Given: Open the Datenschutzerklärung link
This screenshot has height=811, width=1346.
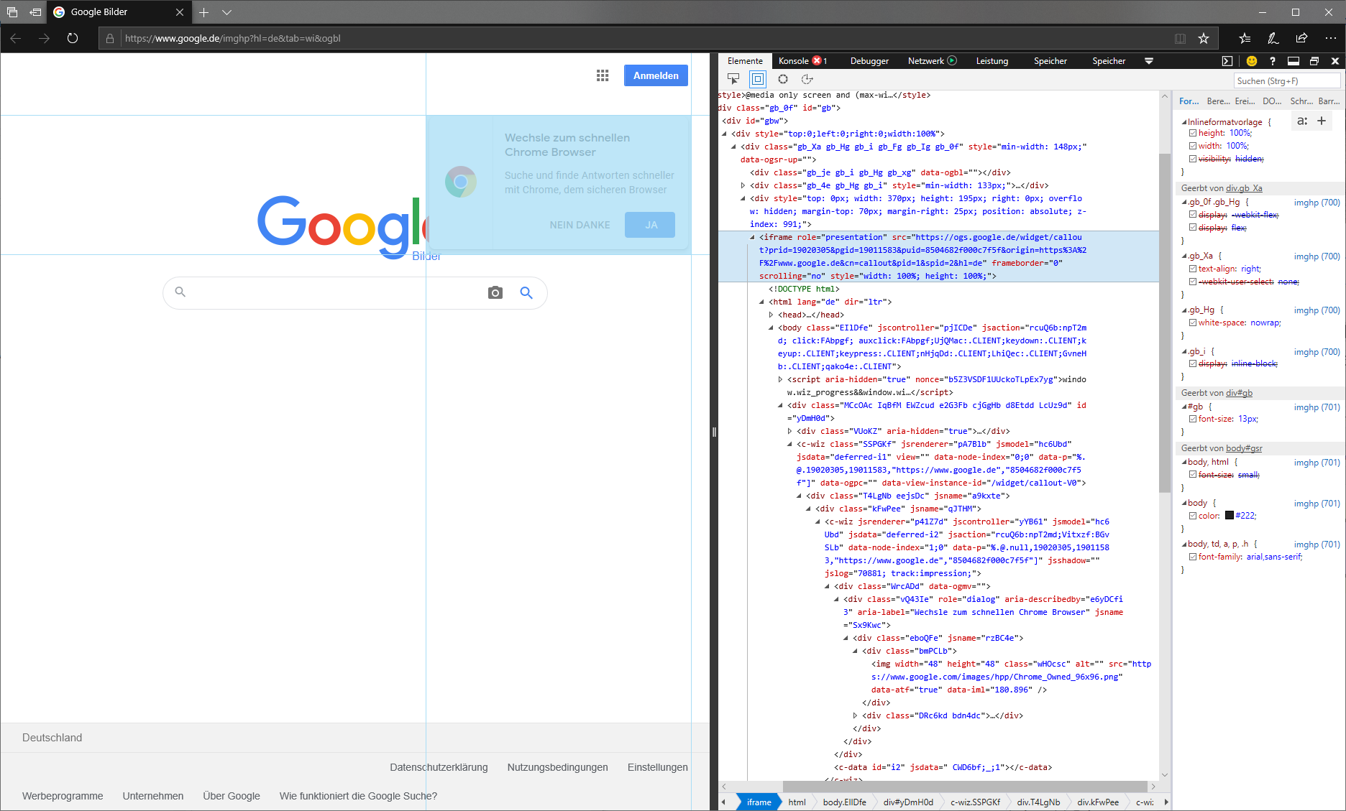Looking at the screenshot, I should point(439,767).
